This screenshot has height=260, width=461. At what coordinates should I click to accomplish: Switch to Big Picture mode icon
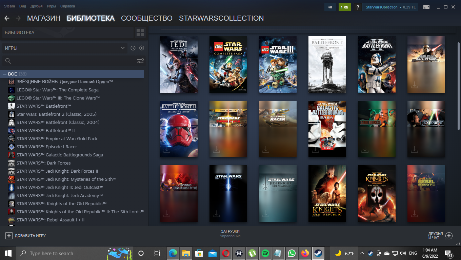coord(426,7)
